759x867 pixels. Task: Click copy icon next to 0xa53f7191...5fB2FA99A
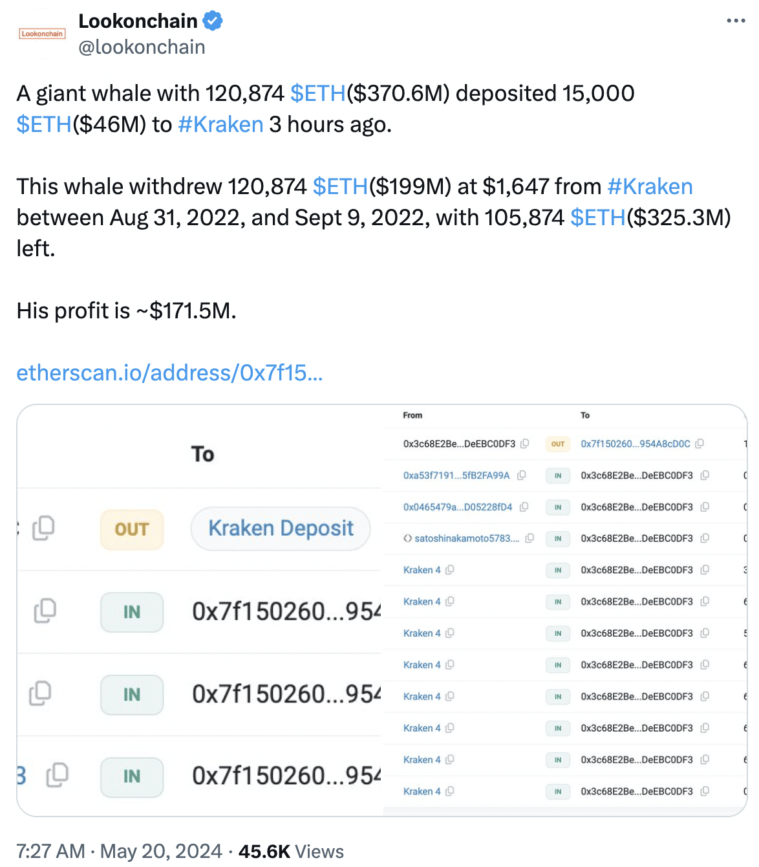pos(522,476)
